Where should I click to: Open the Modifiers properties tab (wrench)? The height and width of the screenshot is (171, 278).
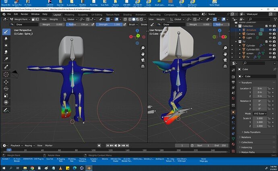coord(233,117)
